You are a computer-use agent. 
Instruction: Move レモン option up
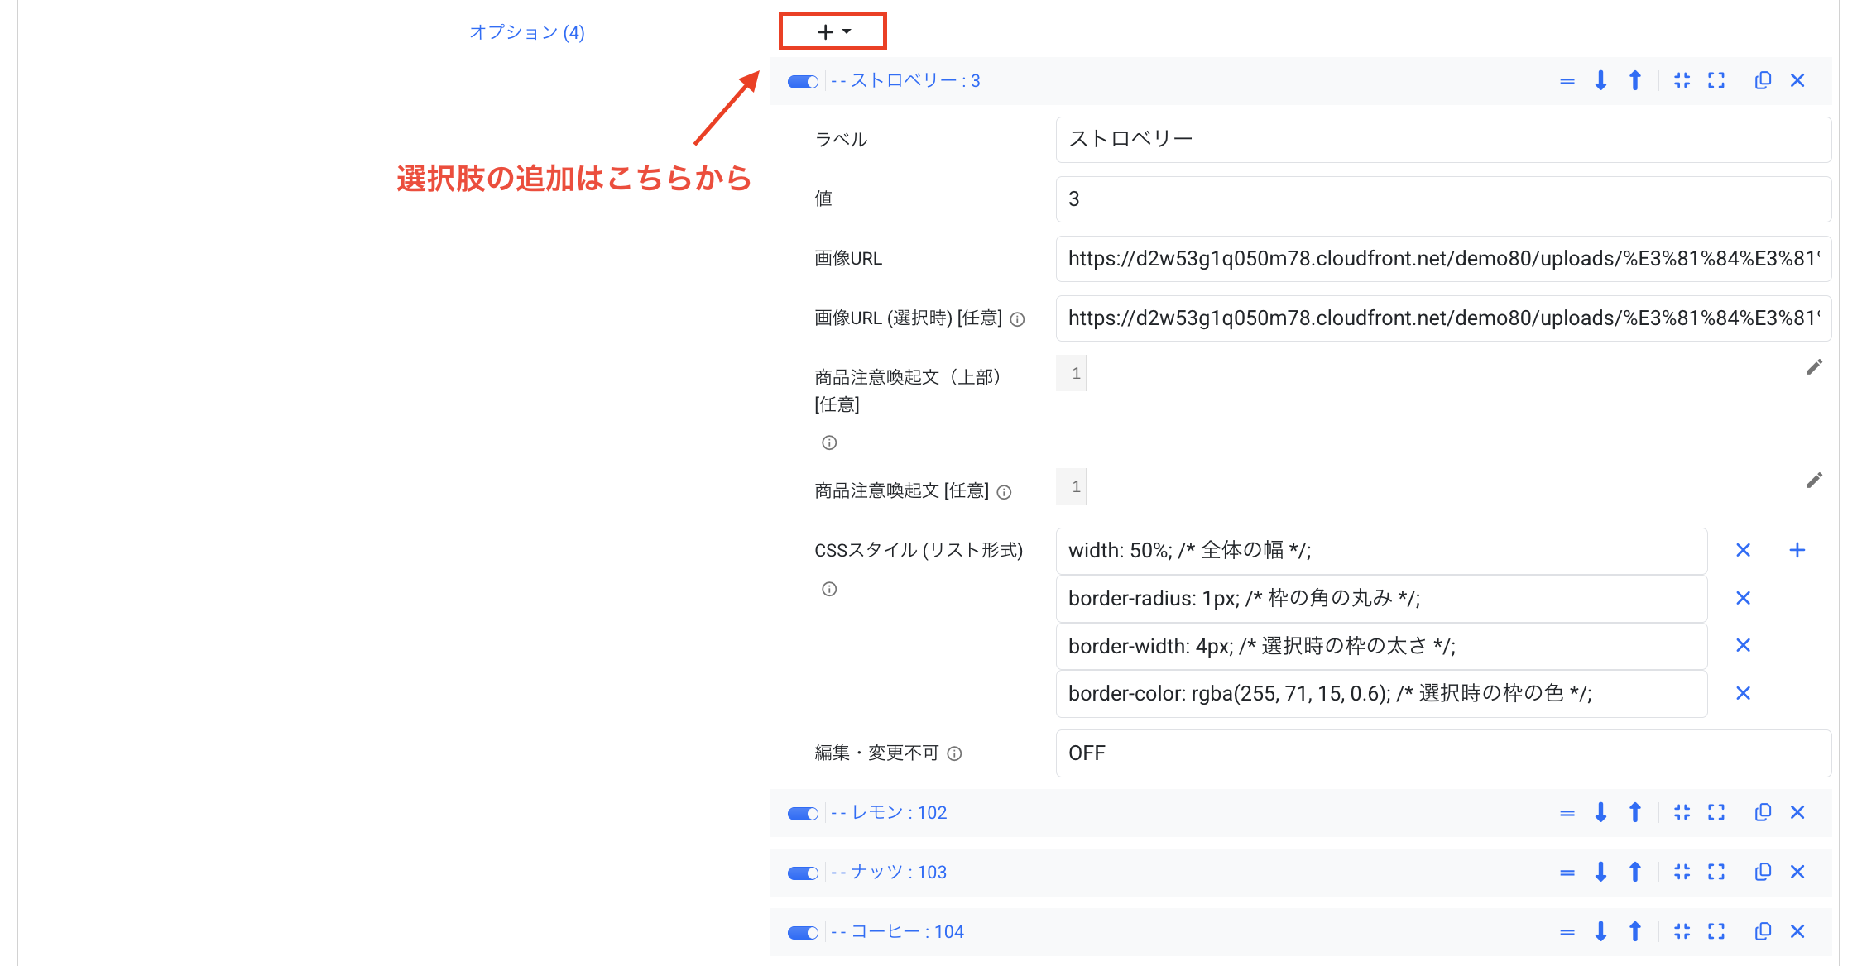tap(1634, 812)
